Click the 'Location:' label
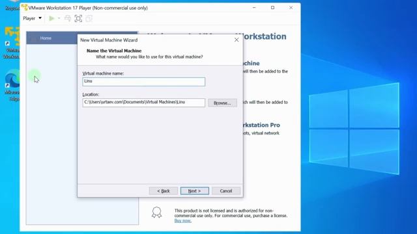 91,94
